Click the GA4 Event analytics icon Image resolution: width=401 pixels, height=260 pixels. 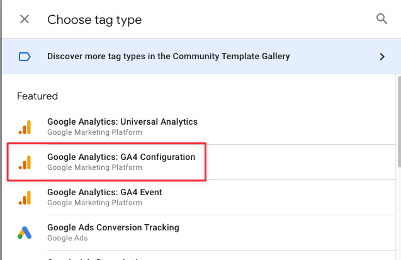click(25, 198)
